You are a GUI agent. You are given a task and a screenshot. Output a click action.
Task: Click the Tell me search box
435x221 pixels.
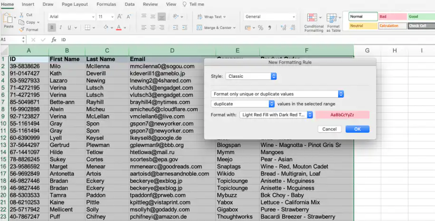click(193, 4)
